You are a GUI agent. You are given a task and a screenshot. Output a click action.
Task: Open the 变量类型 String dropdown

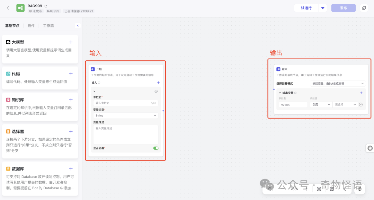click(125, 115)
